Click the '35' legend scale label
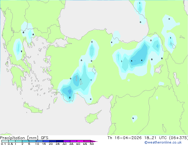This screenshot has height=145, width=188. point(71,144)
